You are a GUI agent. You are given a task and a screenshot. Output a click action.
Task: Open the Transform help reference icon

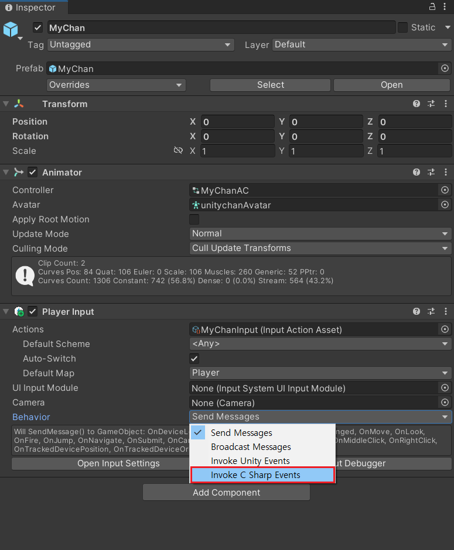[417, 104]
